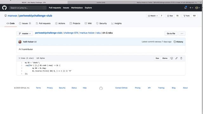This screenshot has height=114, width=203.
Task: Select the Projects tab
Action: tap(75, 23)
